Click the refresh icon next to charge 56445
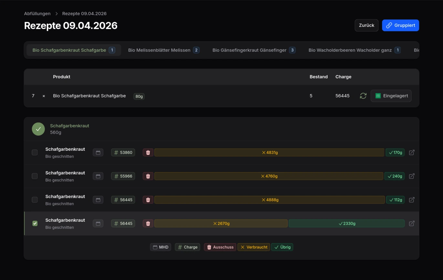Image resolution: width=443 pixels, height=280 pixels. [363, 96]
